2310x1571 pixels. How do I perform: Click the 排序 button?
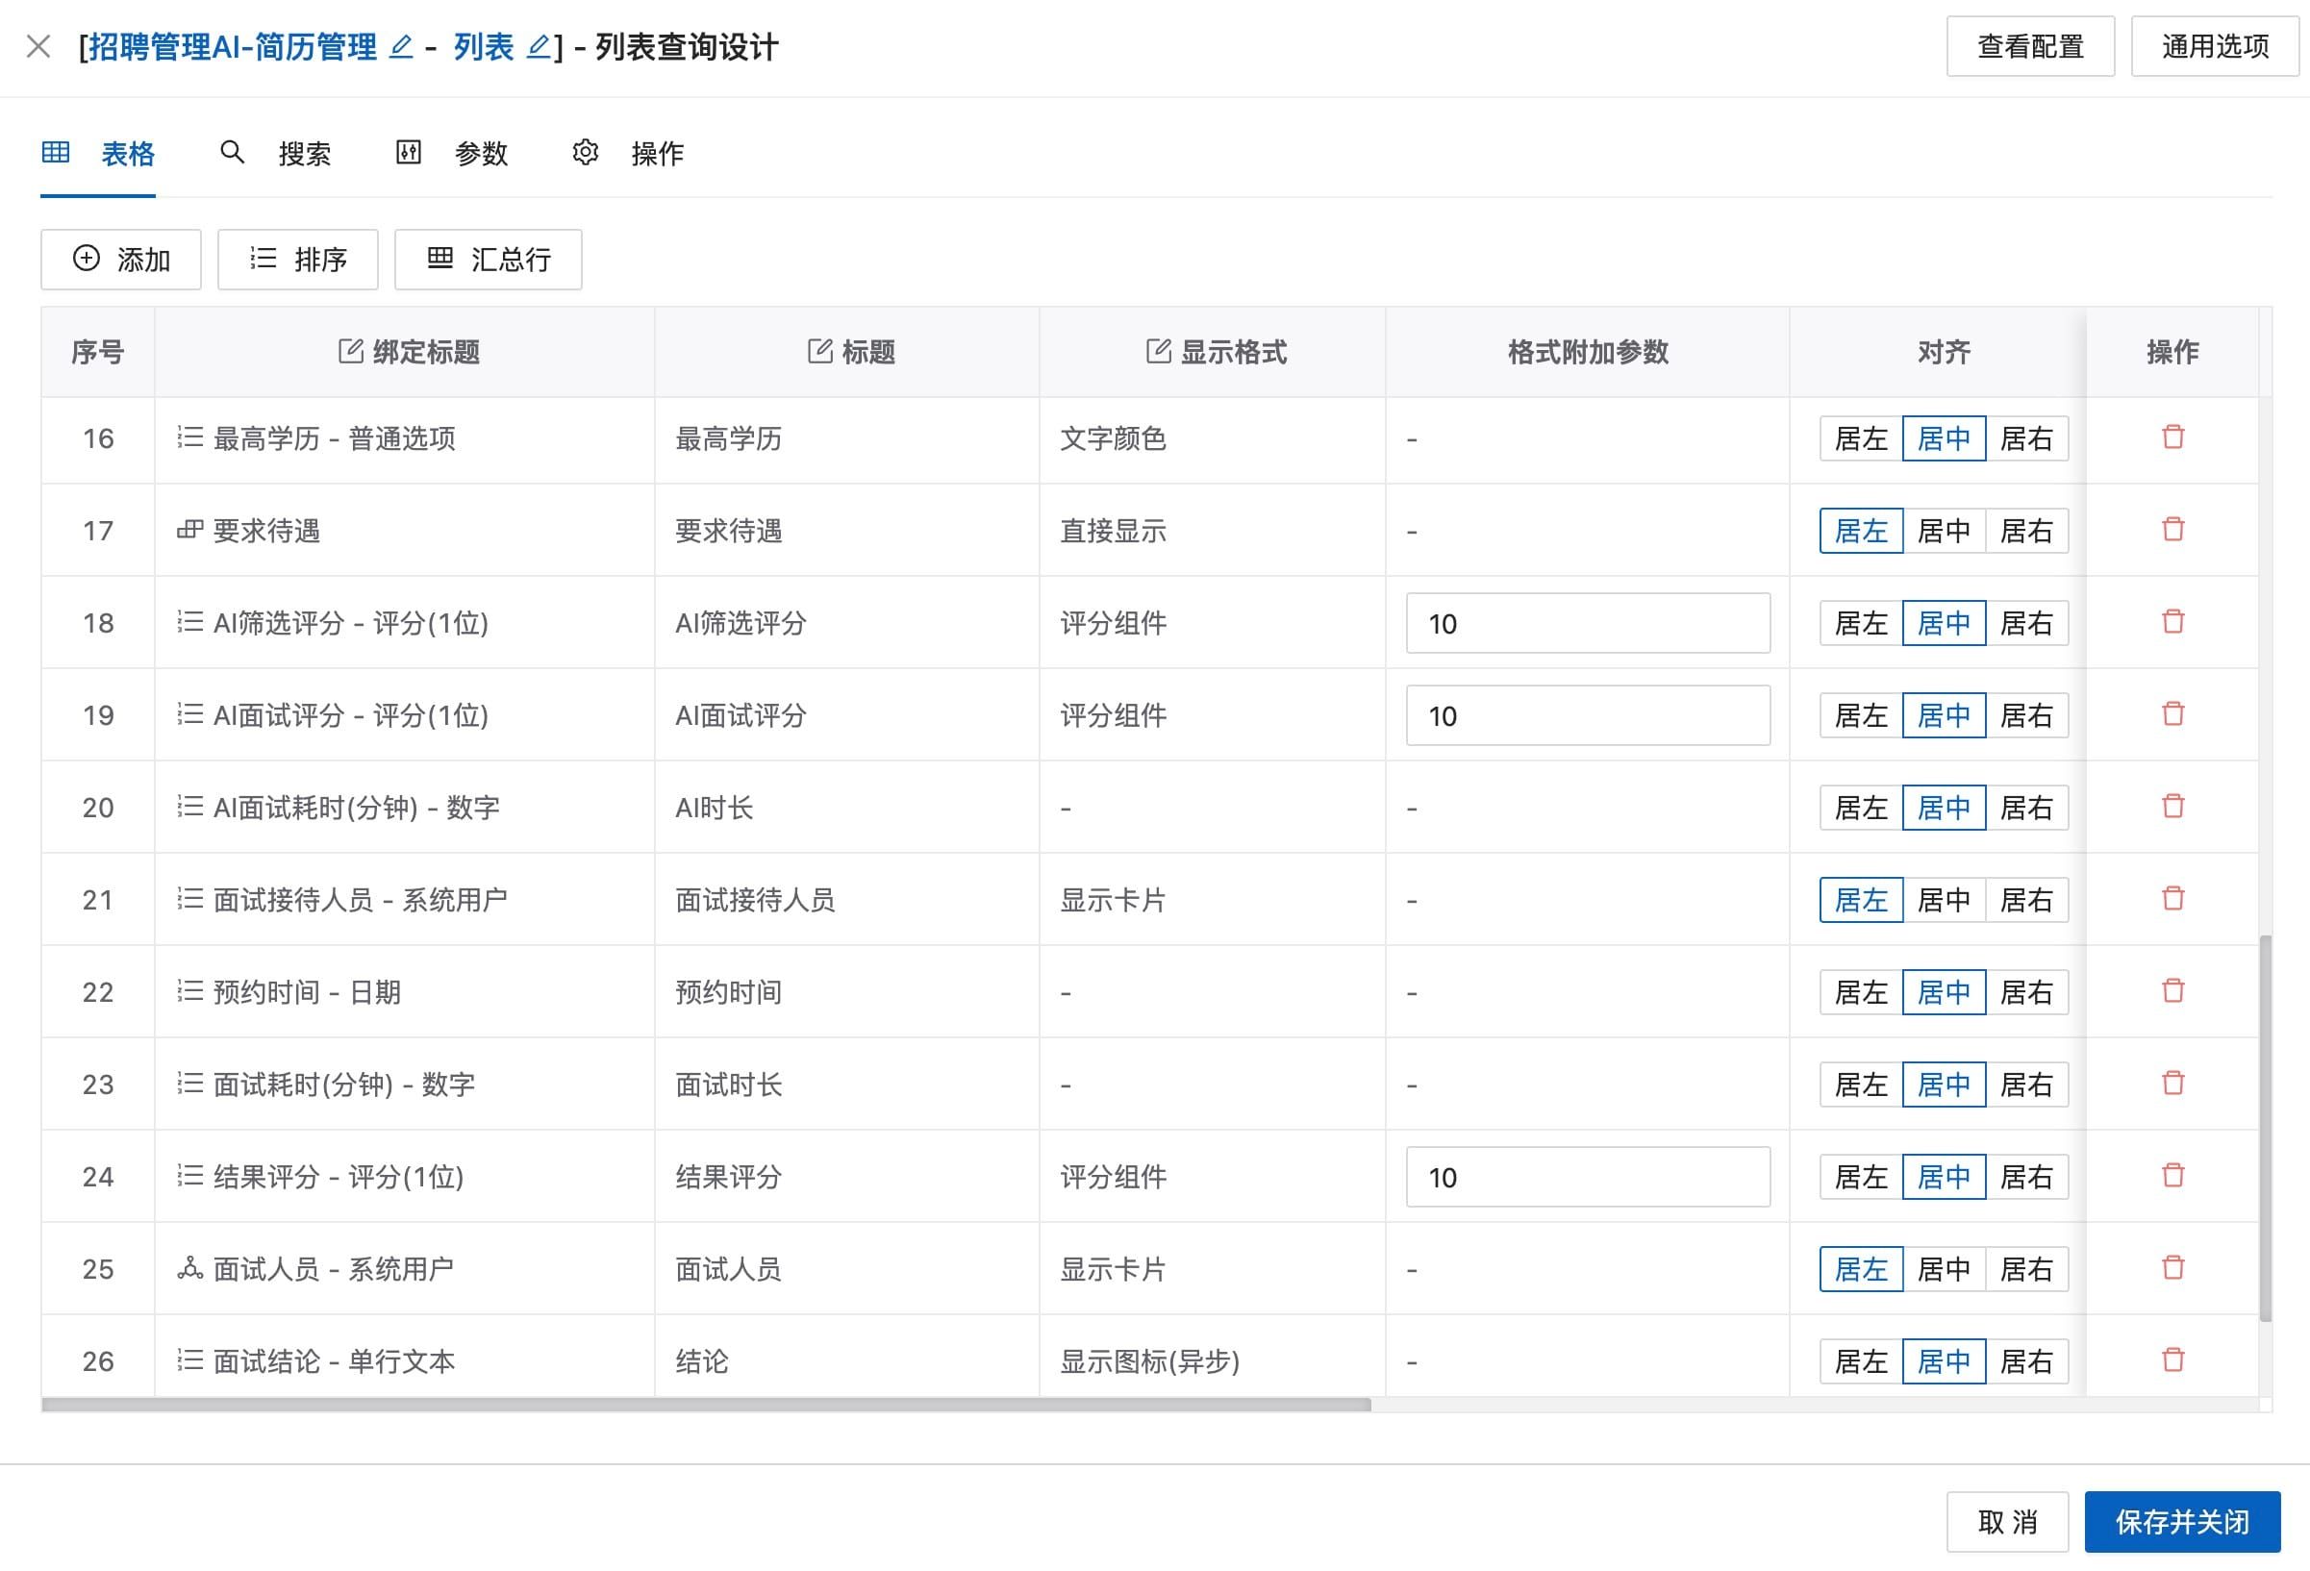click(298, 260)
